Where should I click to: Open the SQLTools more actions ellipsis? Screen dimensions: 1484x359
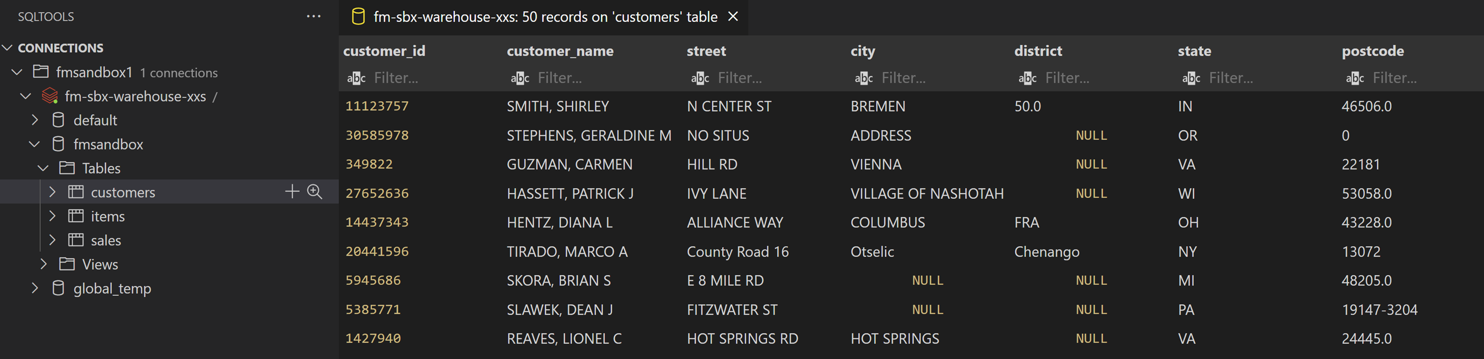[x=313, y=17]
